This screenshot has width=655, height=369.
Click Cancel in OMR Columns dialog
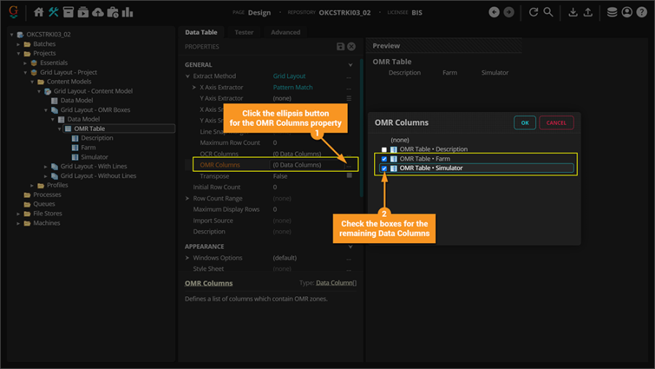(x=556, y=123)
